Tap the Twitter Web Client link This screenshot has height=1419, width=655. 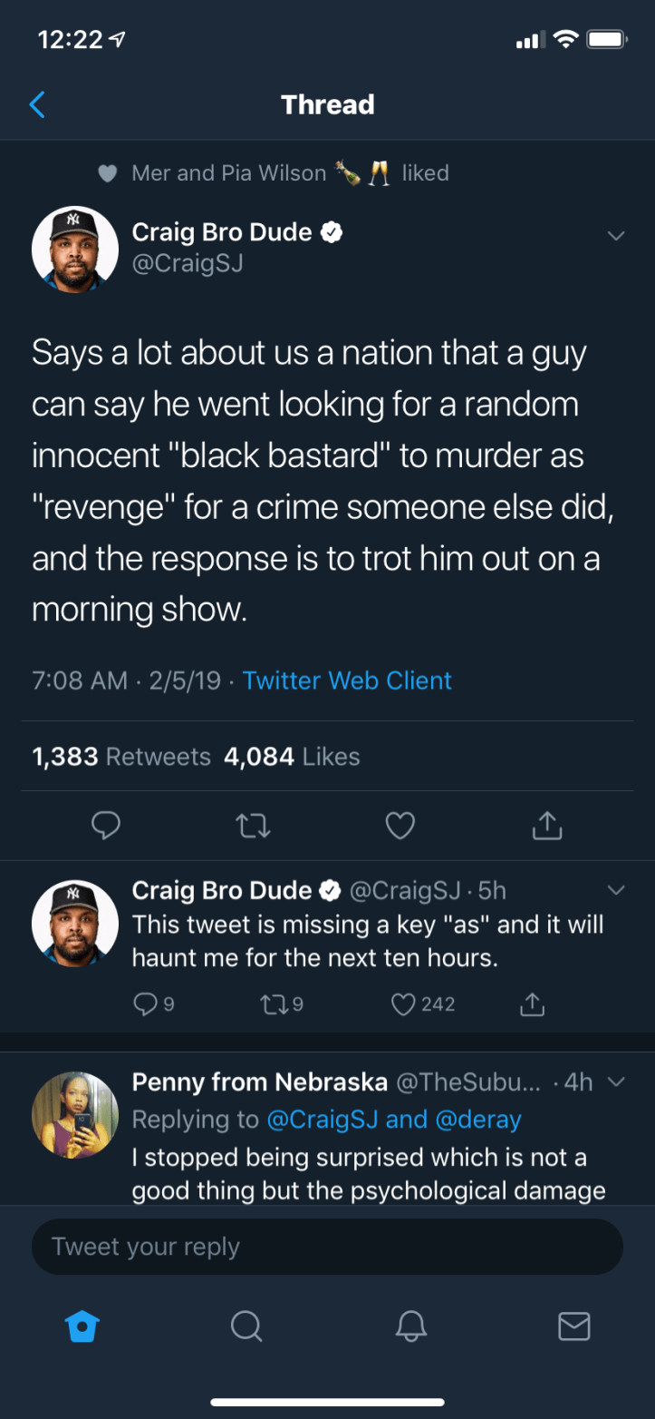click(347, 680)
